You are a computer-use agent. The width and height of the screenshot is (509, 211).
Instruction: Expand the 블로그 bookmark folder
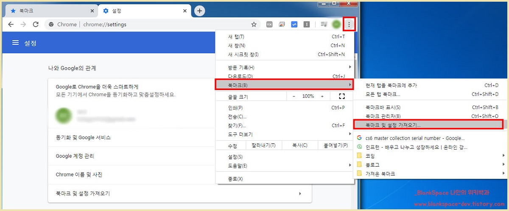tap(430, 165)
